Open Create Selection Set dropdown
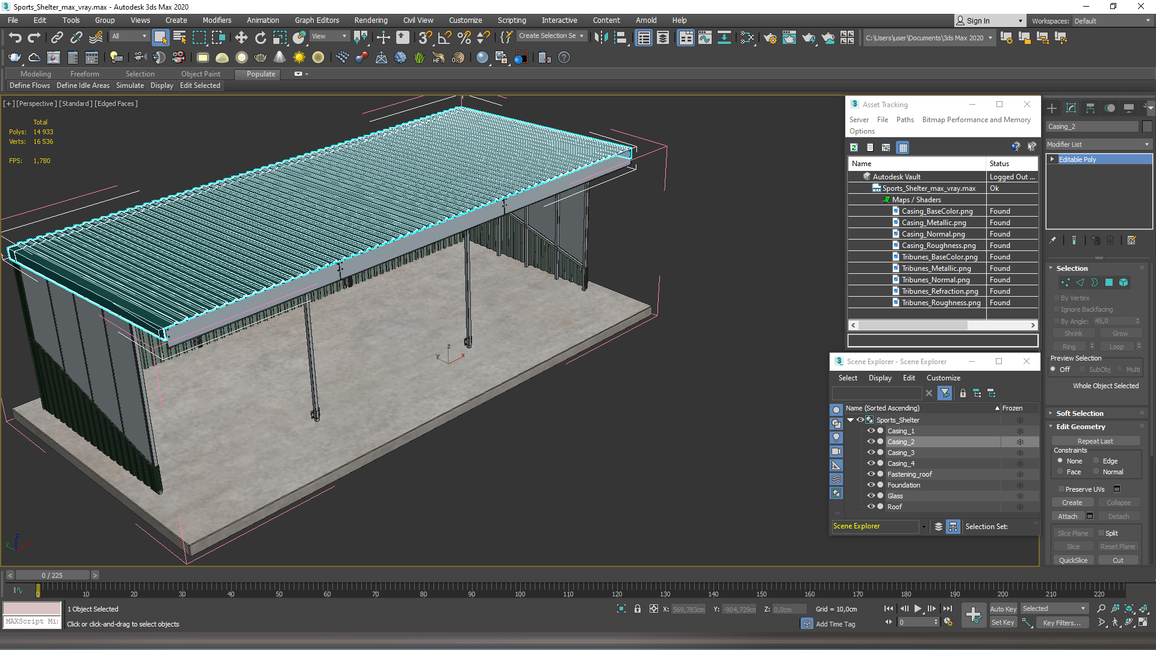Image resolution: width=1156 pixels, height=650 pixels. pos(552,36)
